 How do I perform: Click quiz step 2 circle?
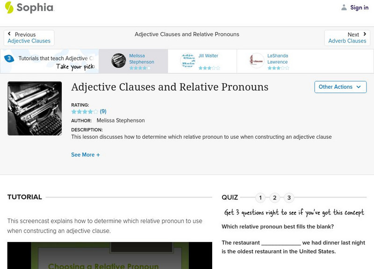coord(274,198)
